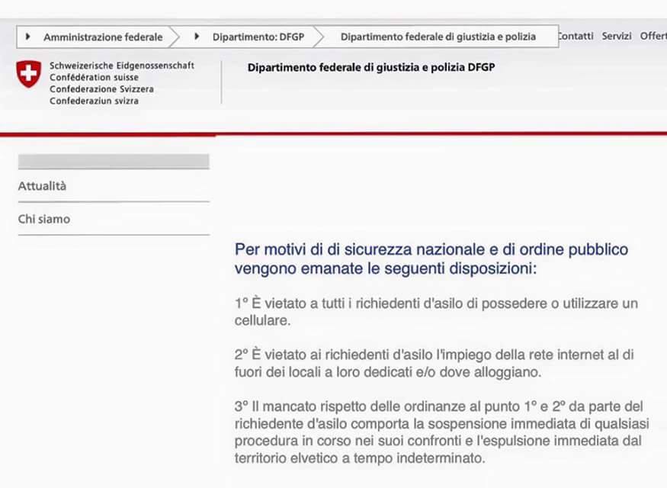
Task: Open the Amministrazione federale breadcrumb link
Action: click(103, 37)
